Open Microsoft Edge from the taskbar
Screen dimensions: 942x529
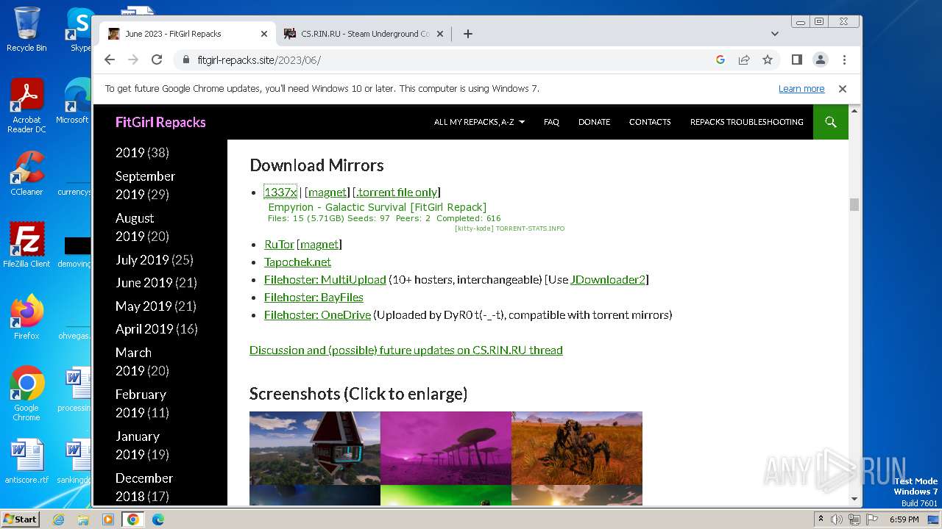(x=158, y=519)
